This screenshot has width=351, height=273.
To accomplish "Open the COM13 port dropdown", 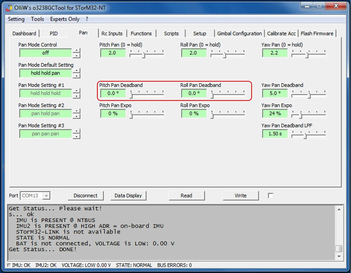I will coord(46,196).
